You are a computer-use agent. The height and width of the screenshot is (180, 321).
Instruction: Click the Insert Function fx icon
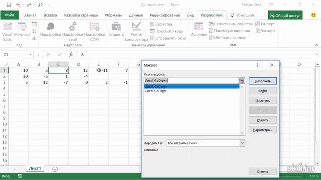[x=71, y=54]
